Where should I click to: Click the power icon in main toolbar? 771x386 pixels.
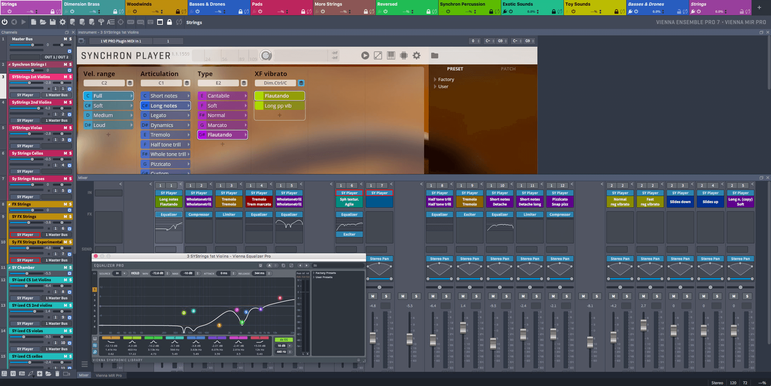click(x=5, y=22)
